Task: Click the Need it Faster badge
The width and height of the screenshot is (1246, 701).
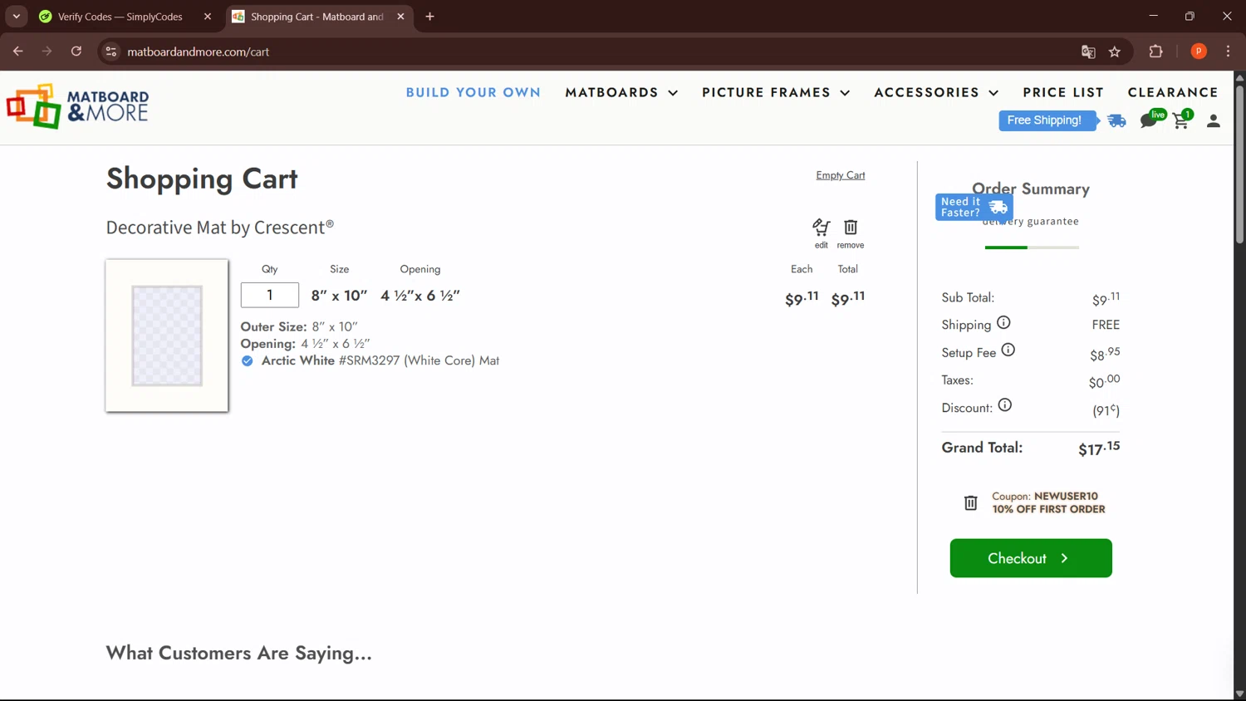Action: click(x=974, y=207)
